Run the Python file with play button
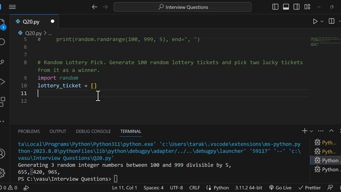341x192 pixels. (x=315, y=21)
